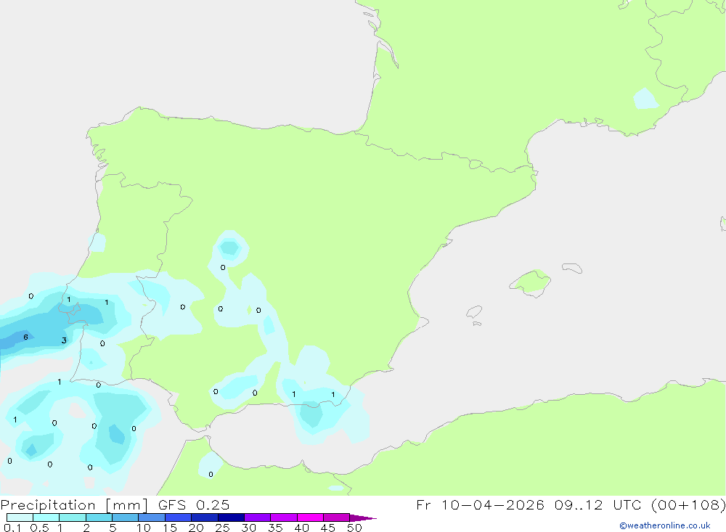Pick the violet swatch between 30 and 35
The width and height of the screenshot is (726, 532).
[258, 517]
